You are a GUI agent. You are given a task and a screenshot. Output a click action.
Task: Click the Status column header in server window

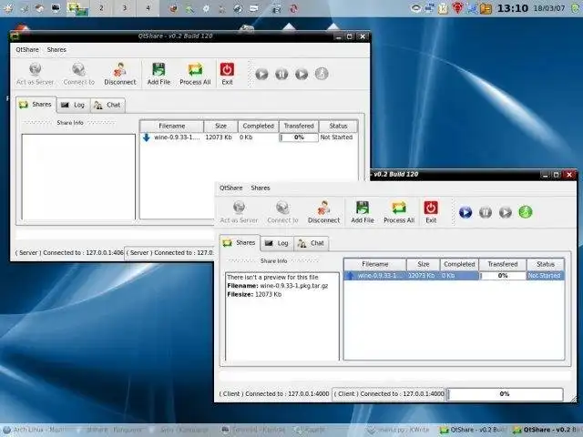[x=338, y=126]
